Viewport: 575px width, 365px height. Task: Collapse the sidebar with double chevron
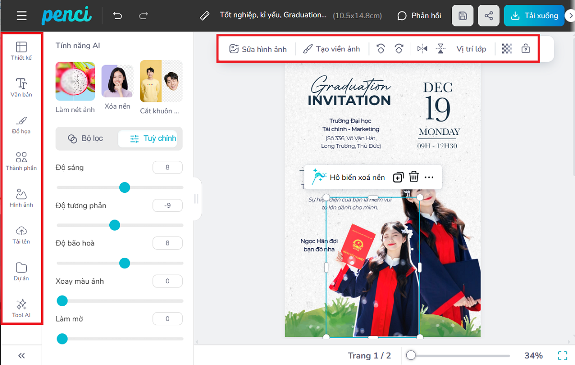click(21, 355)
